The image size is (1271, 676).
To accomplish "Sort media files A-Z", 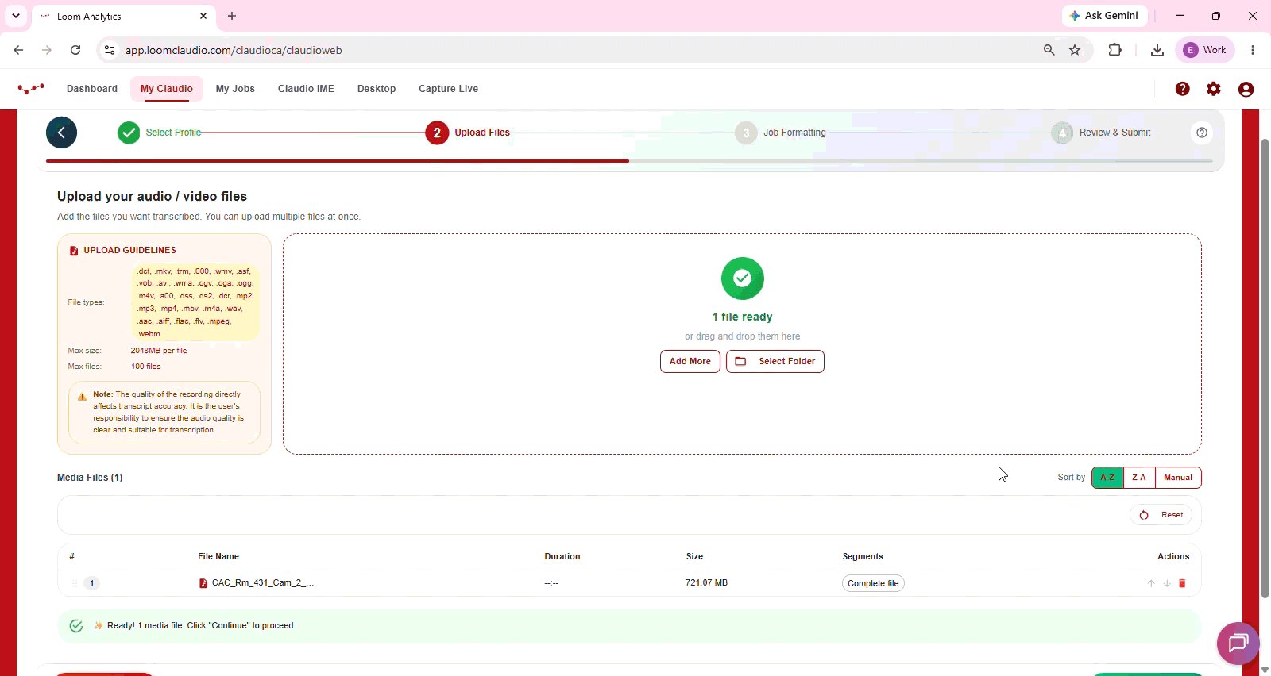I will 1107,478.
